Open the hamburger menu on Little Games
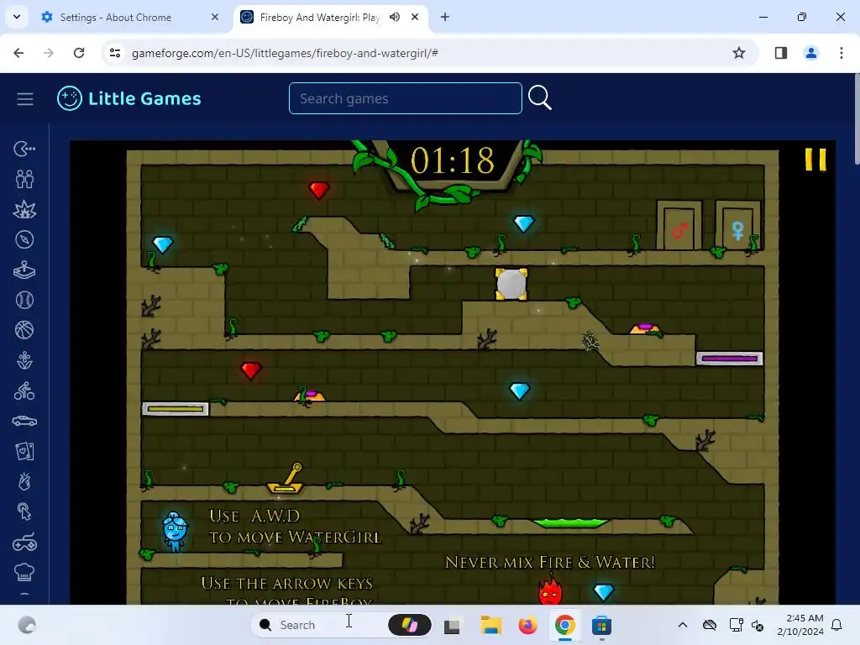 coord(24,99)
